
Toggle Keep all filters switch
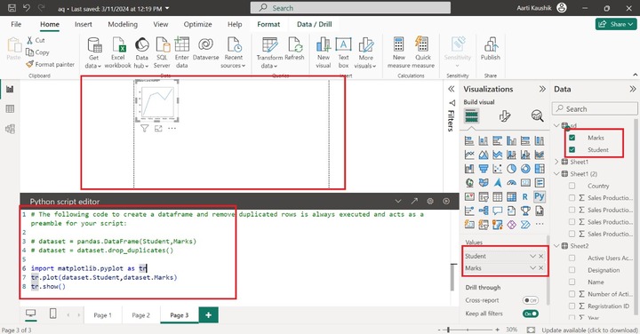[530, 314]
